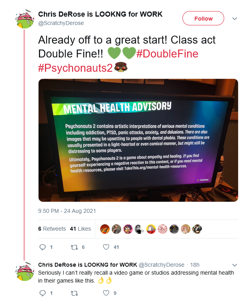Click the last liker avatar in row
Screen dimensions: 252x300
(x=197, y=229)
